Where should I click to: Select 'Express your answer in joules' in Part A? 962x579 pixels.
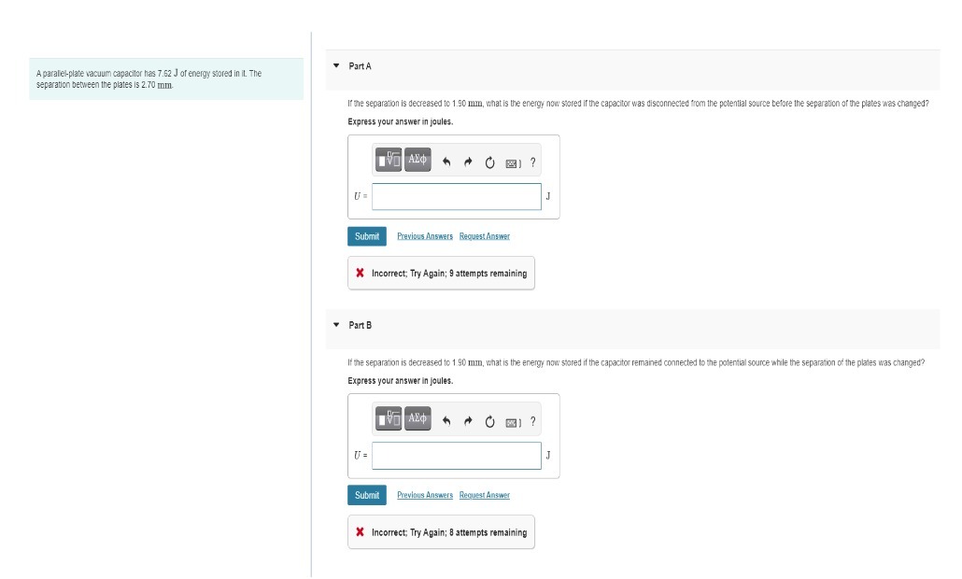click(x=400, y=121)
